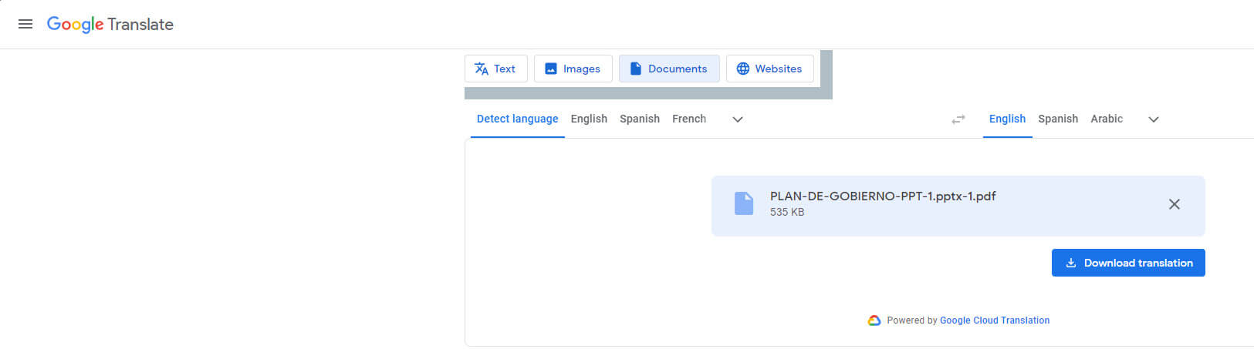The image size is (1254, 349).
Task: Expand the source language list
Action: 738,119
